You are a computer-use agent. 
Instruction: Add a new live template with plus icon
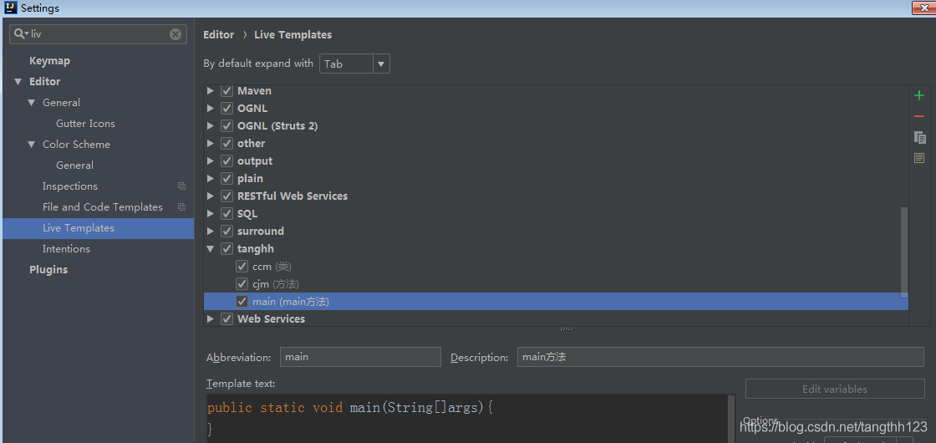click(x=919, y=95)
